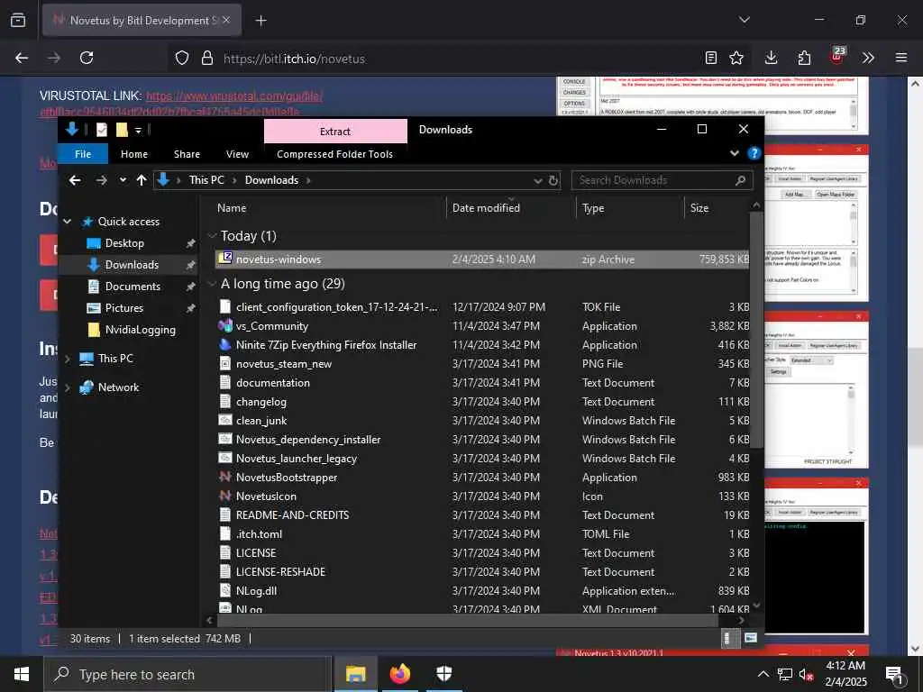Viewport: 923px width, 692px height.
Task: Open Explorer help question mark
Action: pos(754,153)
